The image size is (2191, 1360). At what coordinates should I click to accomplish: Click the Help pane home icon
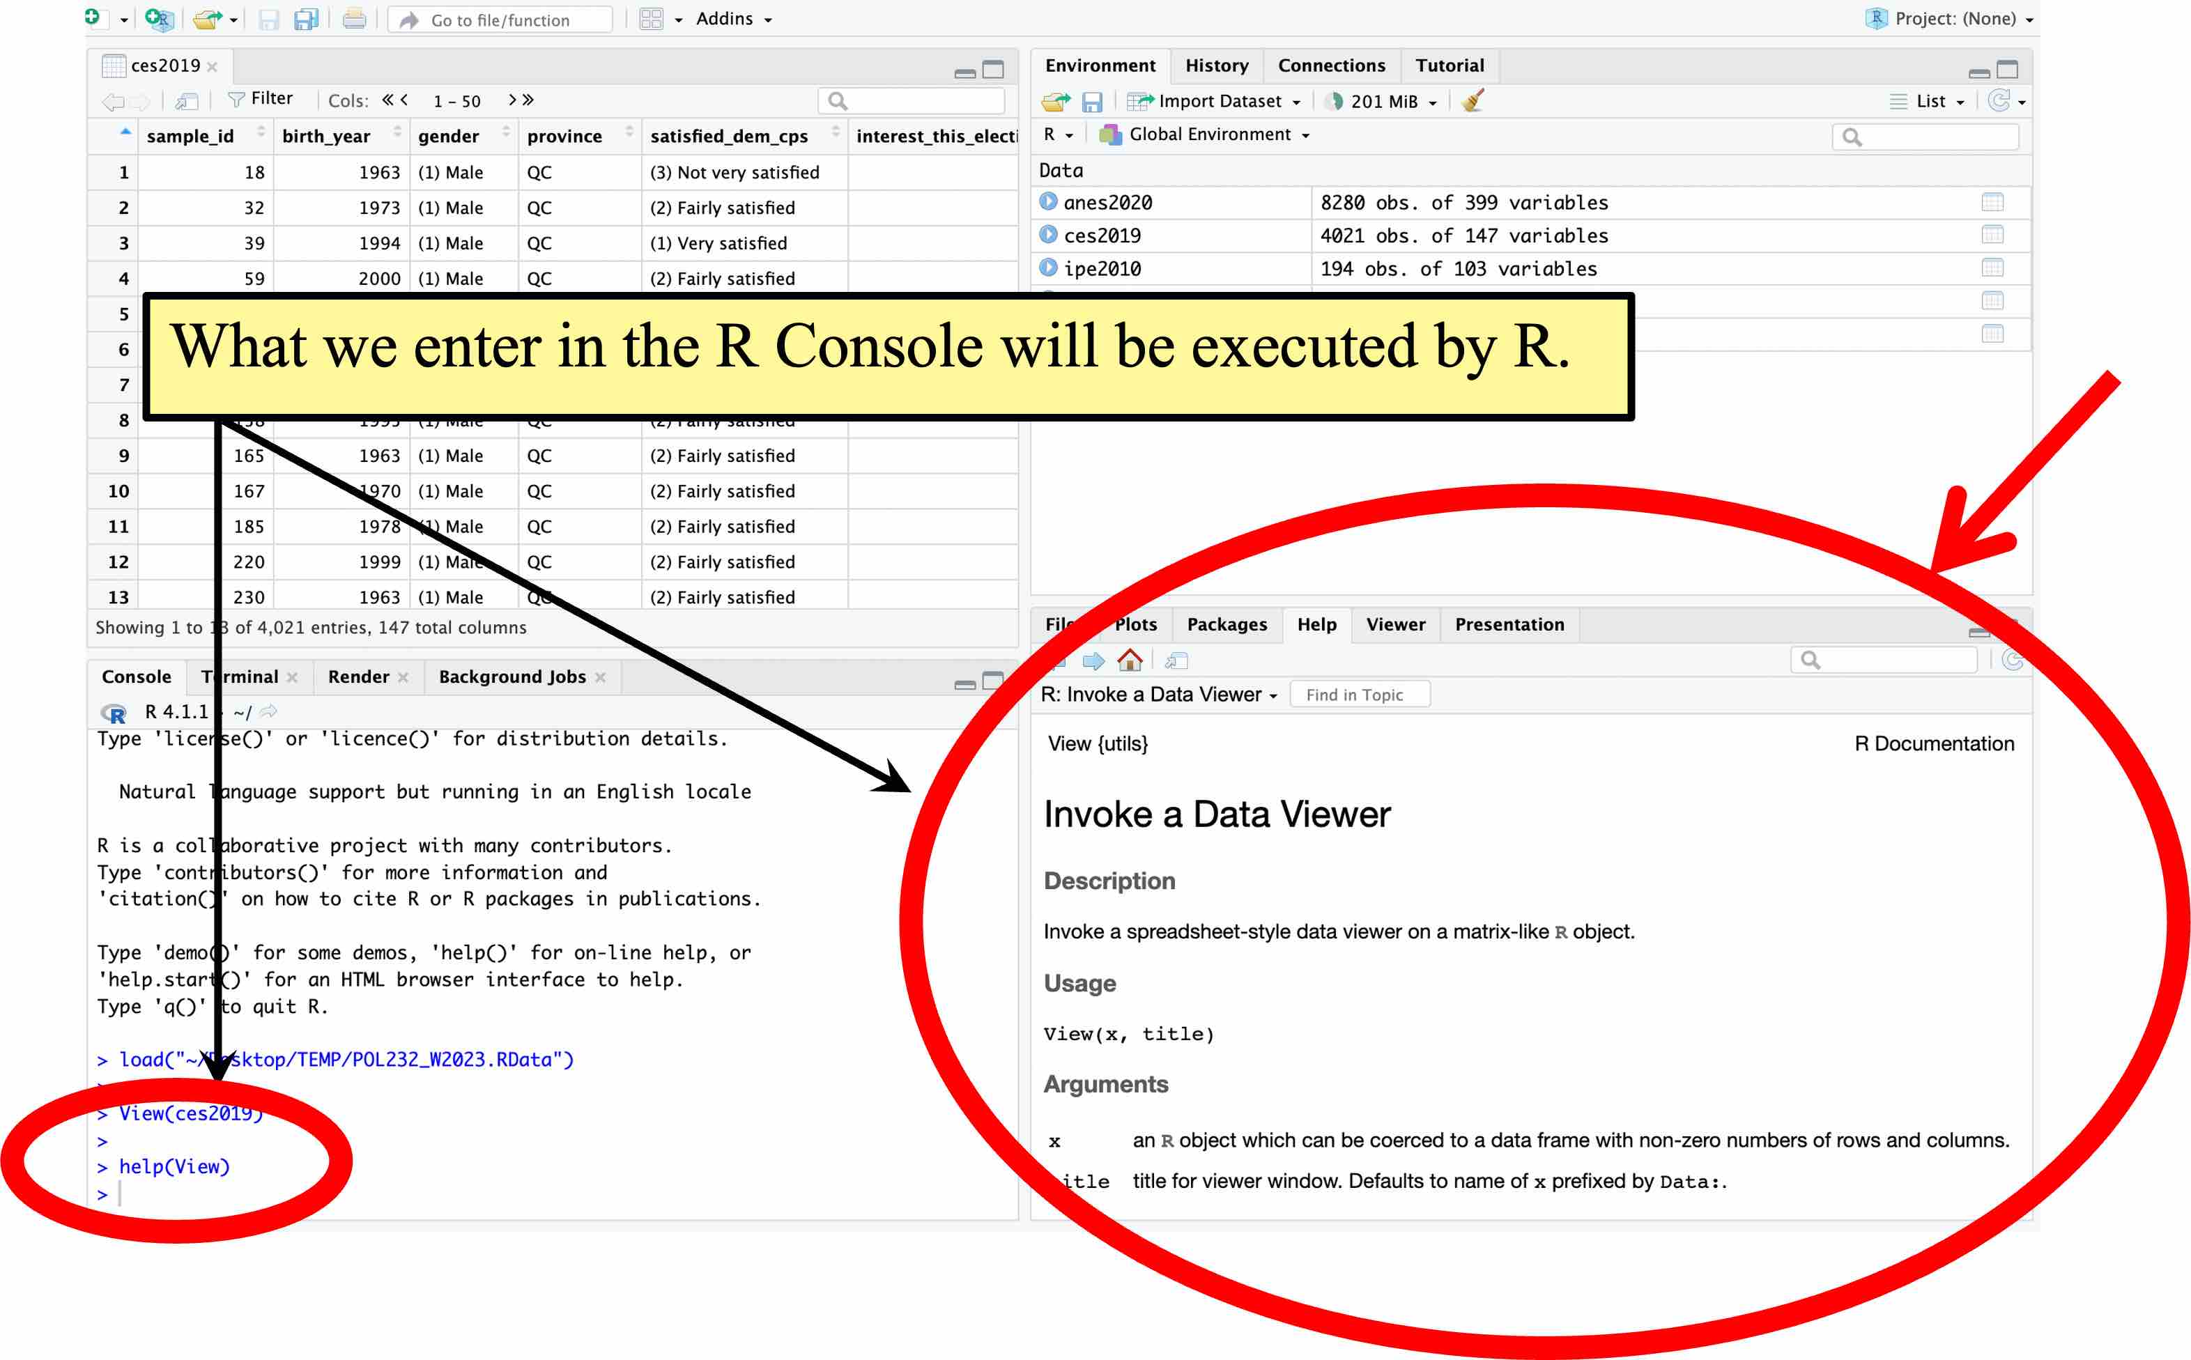pyautogui.click(x=1130, y=661)
